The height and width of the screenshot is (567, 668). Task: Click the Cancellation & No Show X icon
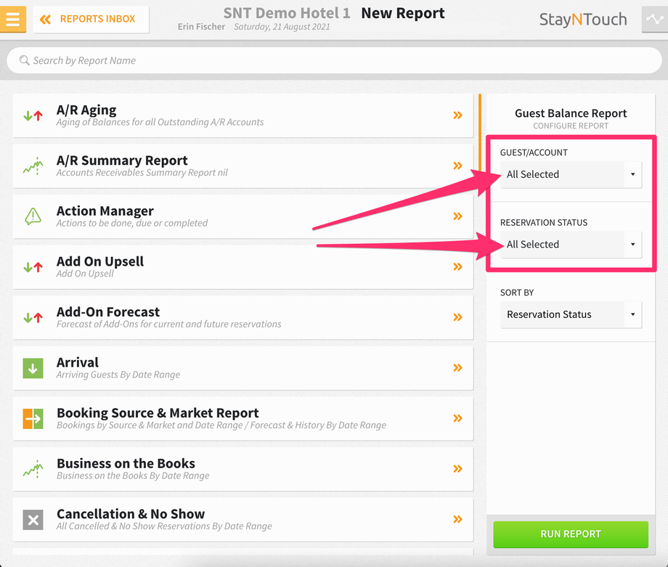click(x=33, y=520)
